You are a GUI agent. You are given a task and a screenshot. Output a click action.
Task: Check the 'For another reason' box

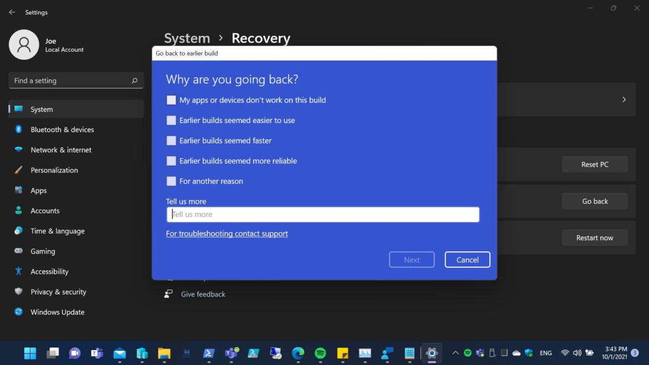click(x=171, y=181)
